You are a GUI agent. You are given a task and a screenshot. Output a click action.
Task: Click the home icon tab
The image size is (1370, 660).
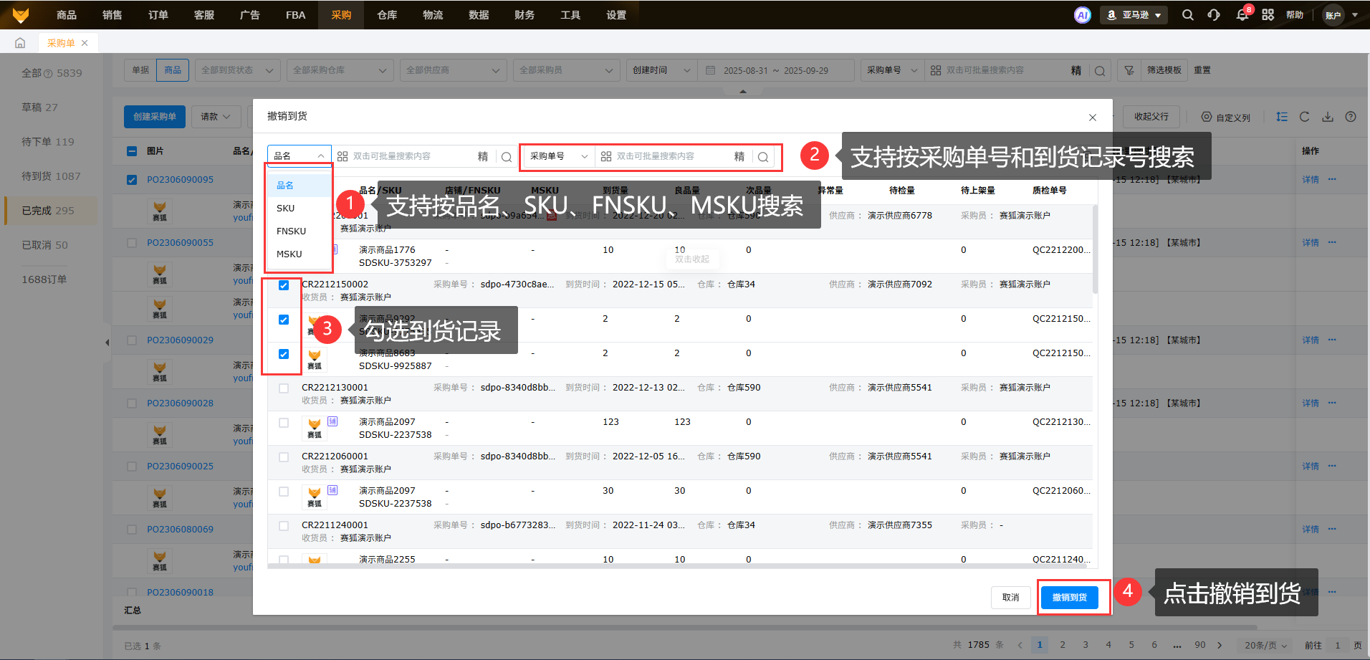click(x=20, y=43)
